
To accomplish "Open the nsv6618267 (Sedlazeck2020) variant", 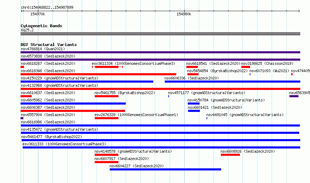I will click(x=48, y=63).
